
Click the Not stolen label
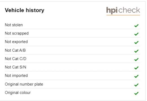(14, 25)
